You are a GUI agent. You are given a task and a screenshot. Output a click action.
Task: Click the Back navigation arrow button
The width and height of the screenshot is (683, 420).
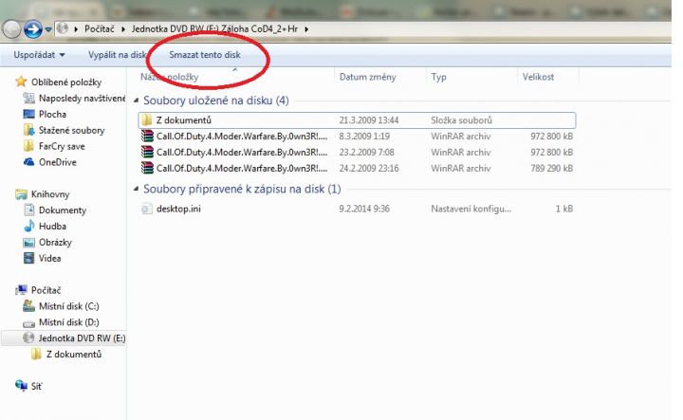11,29
